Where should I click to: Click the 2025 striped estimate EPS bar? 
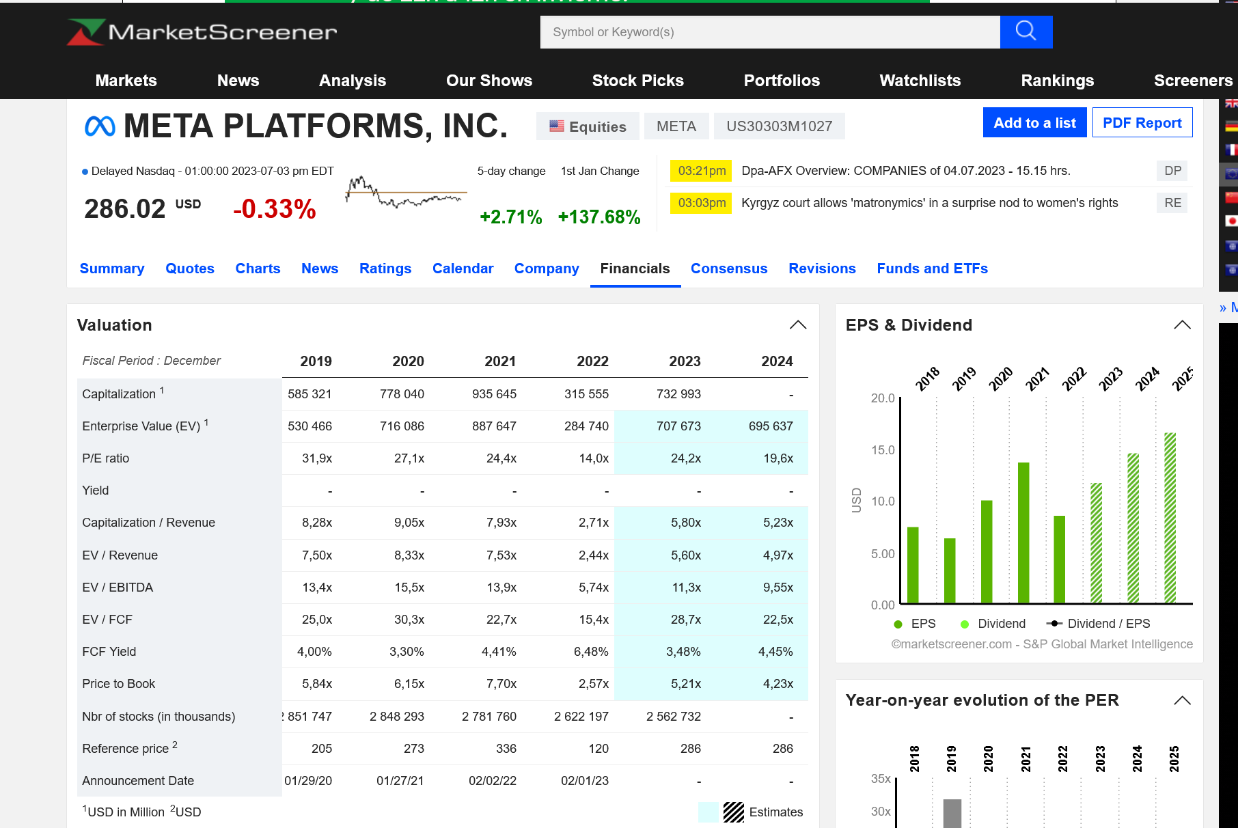pos(1170,518)
